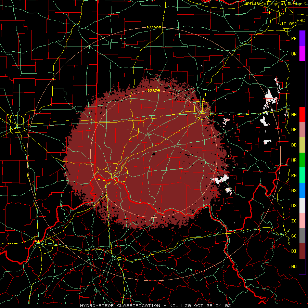The width and height of the screenshot is (308, 308).
Task: Click the 'HR' legend label
Action: click(294, 160)
